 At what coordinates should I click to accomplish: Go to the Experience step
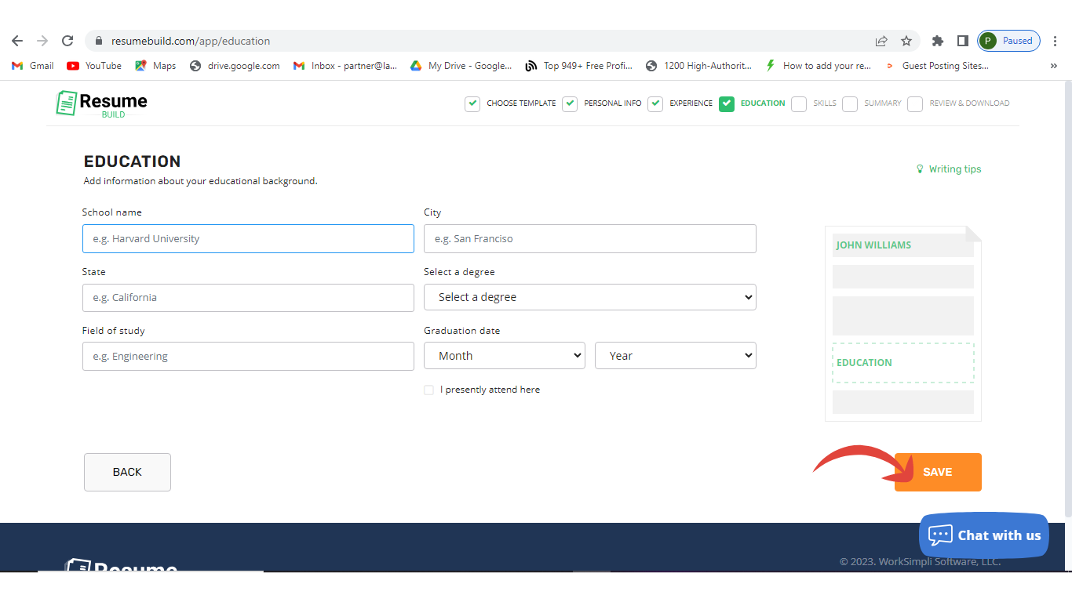coord(681,103)
